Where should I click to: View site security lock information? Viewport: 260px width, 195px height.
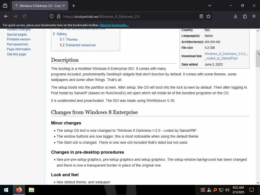(59, 17)
